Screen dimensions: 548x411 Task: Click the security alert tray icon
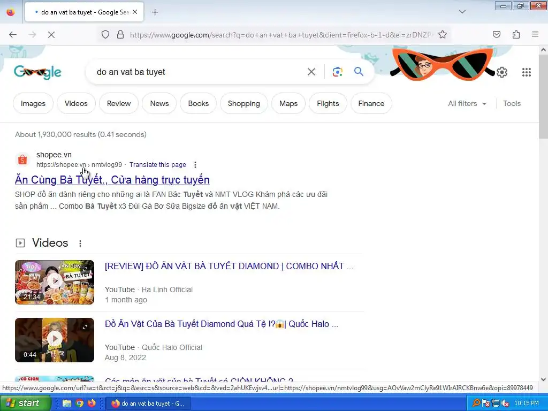click(x=486, y=404)
